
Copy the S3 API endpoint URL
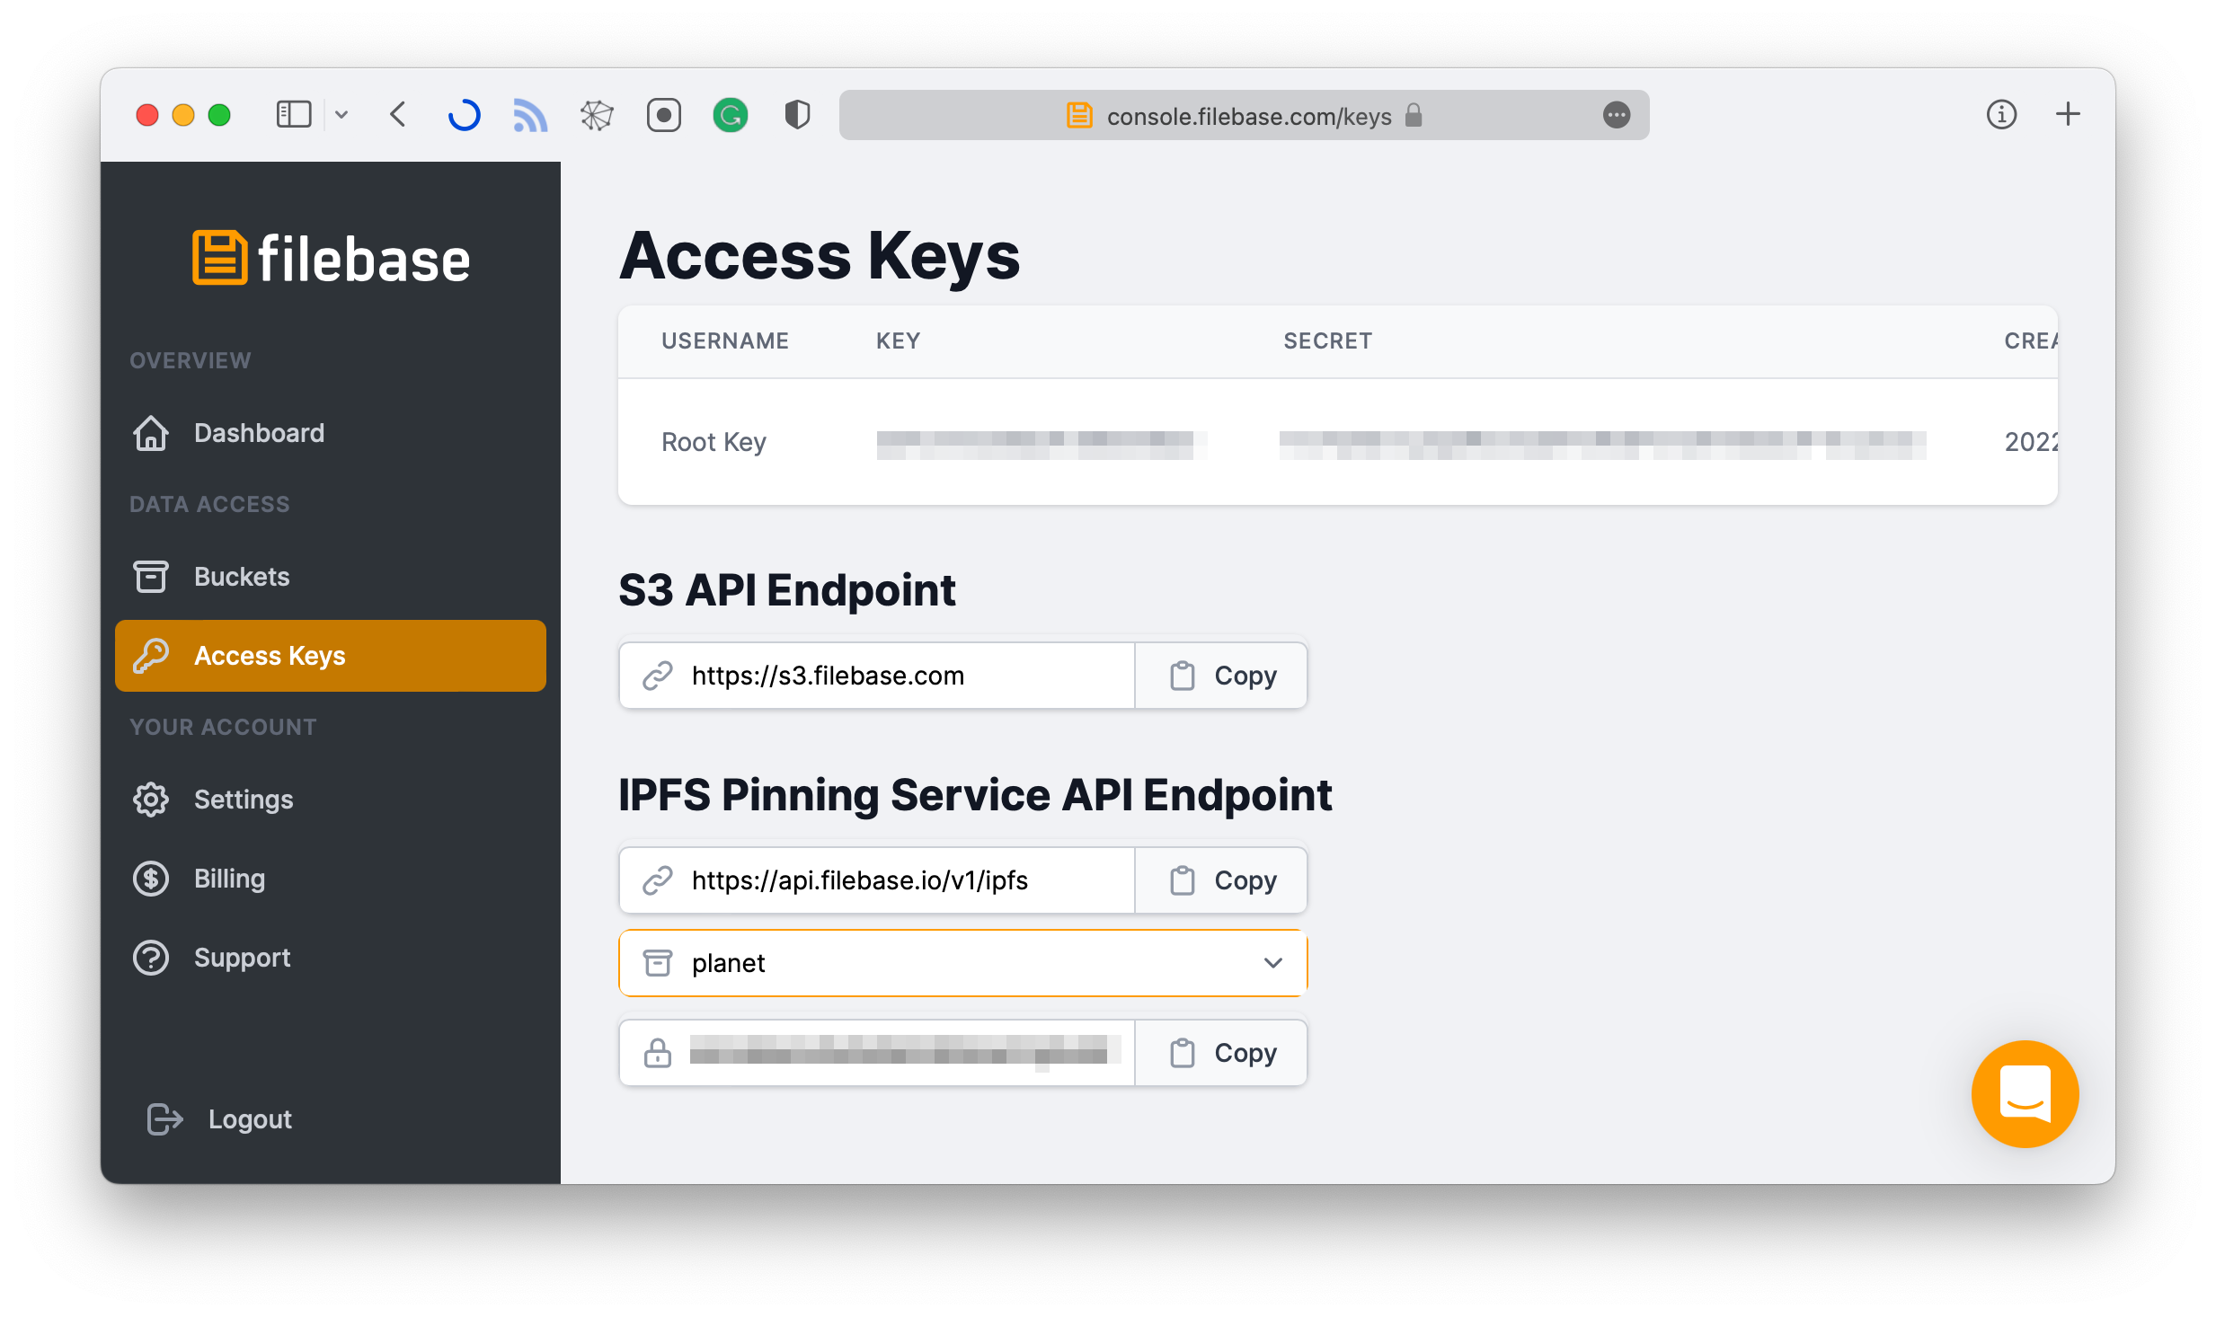tap(1221, 676)
